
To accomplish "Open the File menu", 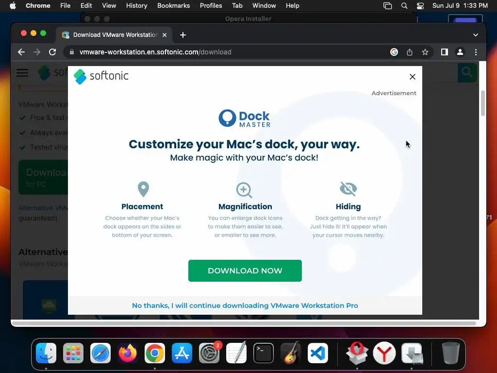I will point(66,6).
